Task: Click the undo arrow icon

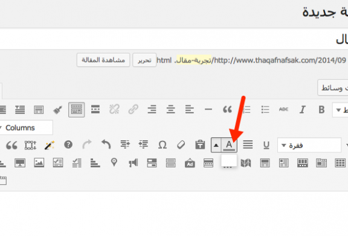Action: [x=106, y=144]
